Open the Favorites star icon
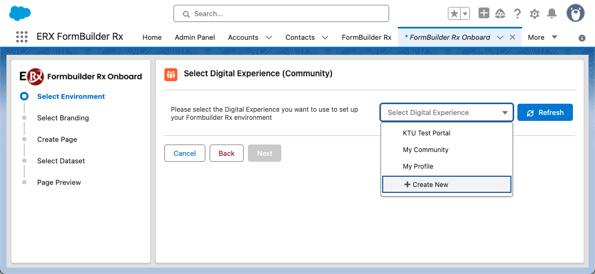Image resolution: width=595 pixels, height=274 pixels. pyautogui.click(x=454, y=13)
